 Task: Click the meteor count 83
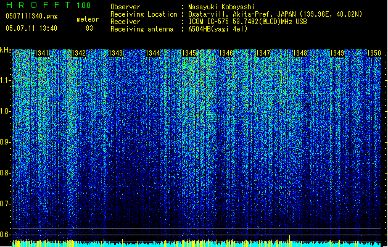[89, 28]
